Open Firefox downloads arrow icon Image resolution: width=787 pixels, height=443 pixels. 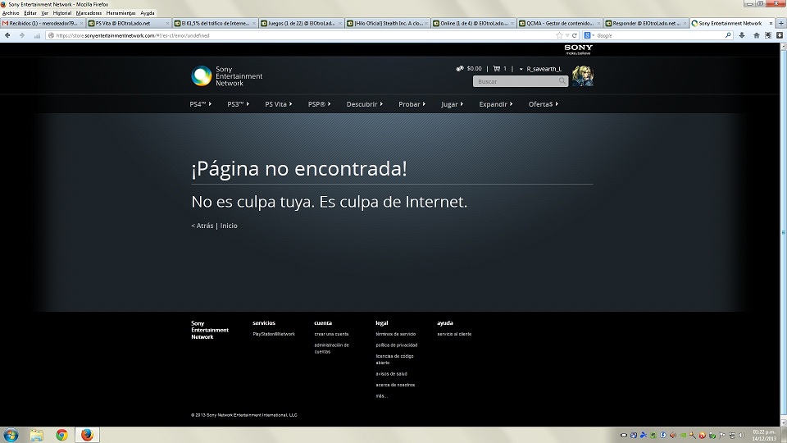(x=742, y=35)
